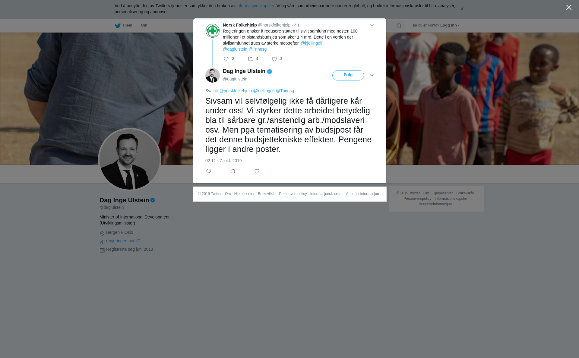The width and height of the screenshot is (579, 358).
Task: Retweet the Norsk Folkehjelp tweet
Action: [x=250, y=59]
